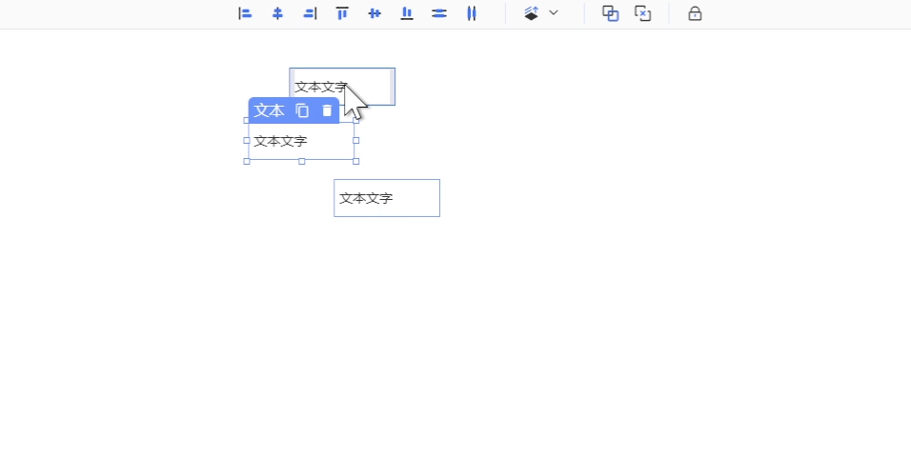
Task: Group the selected elements
Action: 611,13
